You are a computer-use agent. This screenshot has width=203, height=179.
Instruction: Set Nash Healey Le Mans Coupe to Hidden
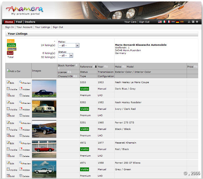coord(24,89)
